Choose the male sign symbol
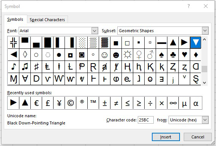The height and width of the screenshot is (146, 216). tap(150, 55)
